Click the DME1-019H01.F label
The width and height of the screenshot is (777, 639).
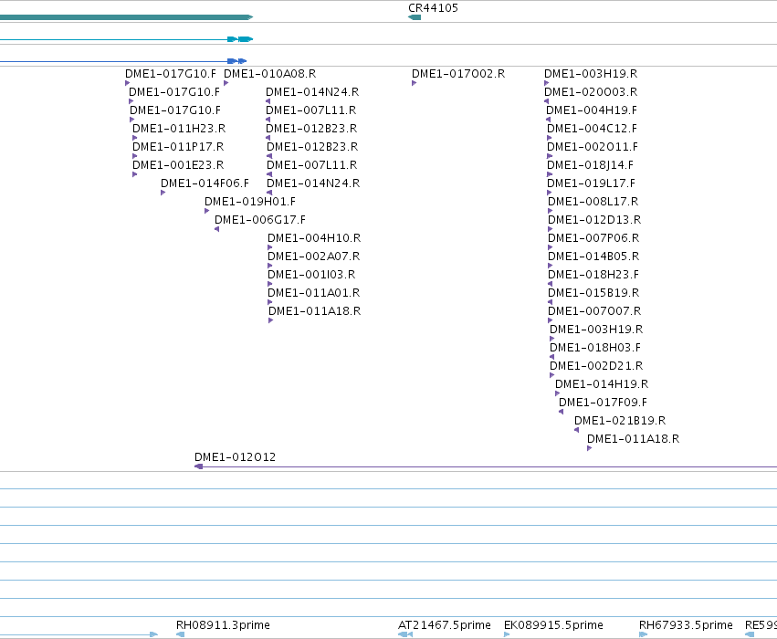click(250, 202)
